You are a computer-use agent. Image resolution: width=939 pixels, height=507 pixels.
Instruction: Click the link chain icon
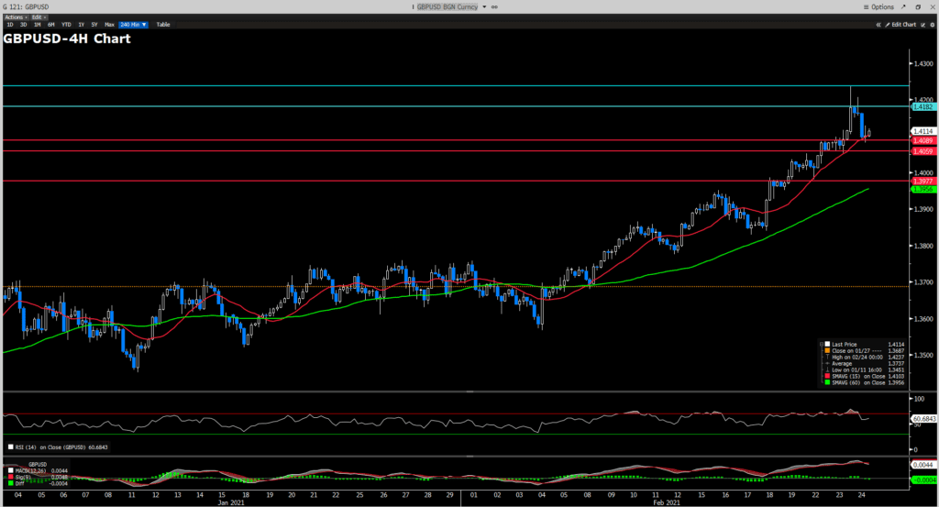pyautogui.click(x=494, y=7)
